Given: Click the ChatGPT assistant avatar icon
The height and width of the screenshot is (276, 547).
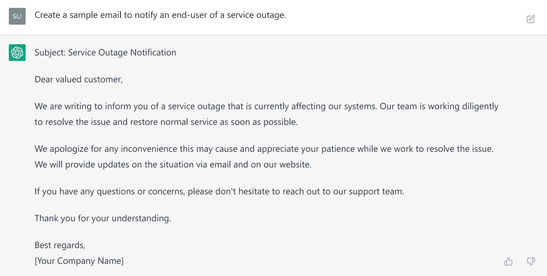Looking at the screenshot, I should point(17,53).
